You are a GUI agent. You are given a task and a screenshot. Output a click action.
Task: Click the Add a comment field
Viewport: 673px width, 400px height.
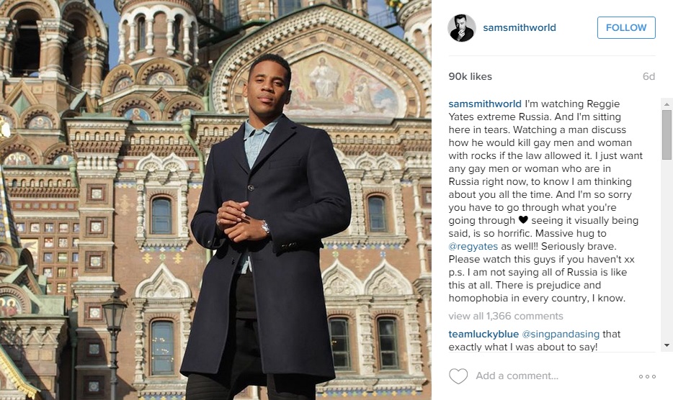[553, 376]
